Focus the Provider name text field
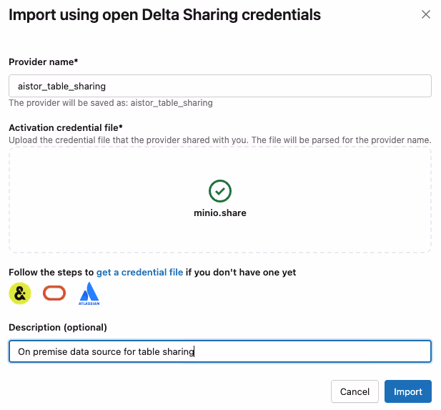This screenshot has width=441, height=410. [219, 86]
